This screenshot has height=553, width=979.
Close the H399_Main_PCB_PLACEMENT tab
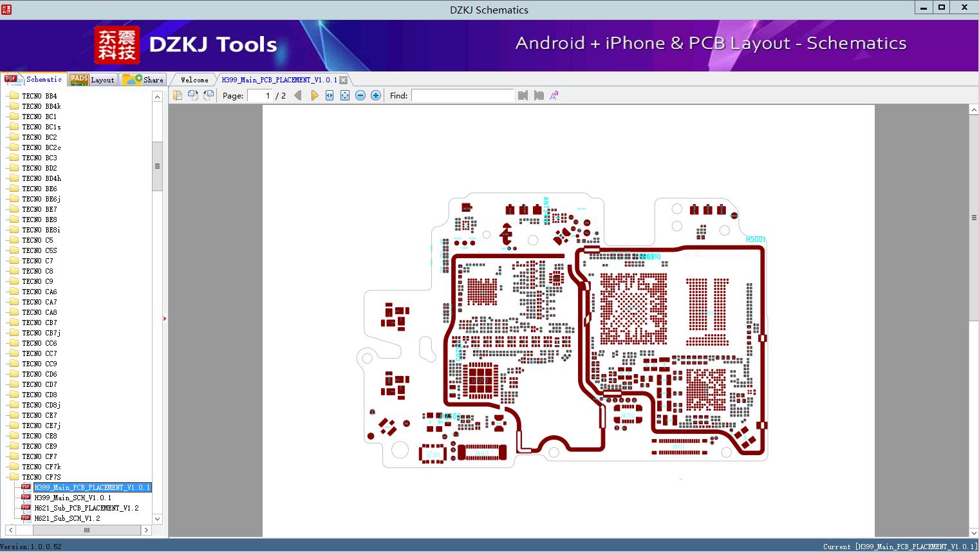click(x=343, y=80)
